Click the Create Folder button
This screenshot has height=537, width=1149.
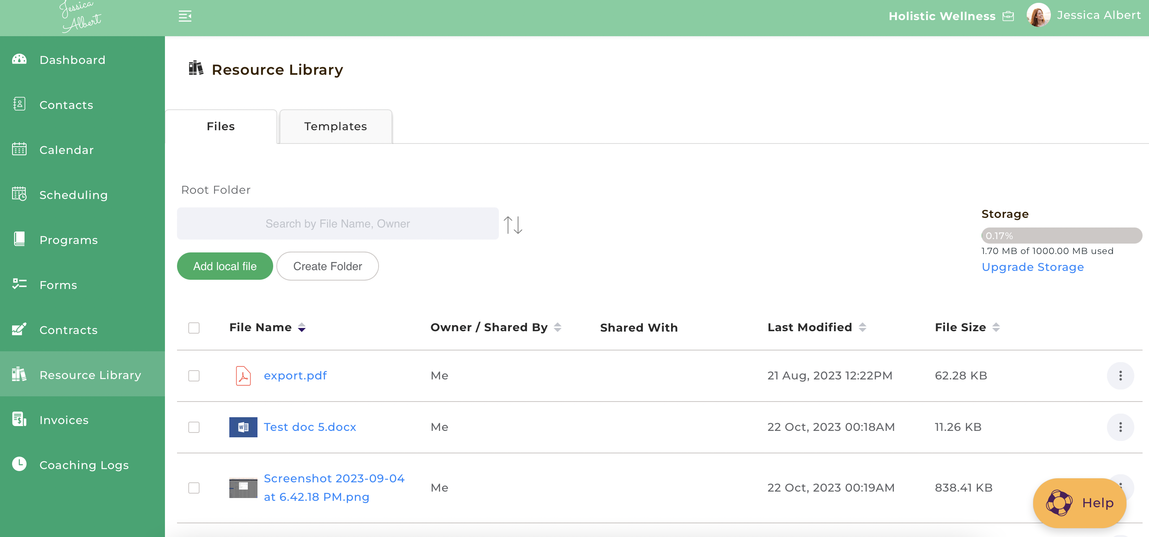(327, 266)
